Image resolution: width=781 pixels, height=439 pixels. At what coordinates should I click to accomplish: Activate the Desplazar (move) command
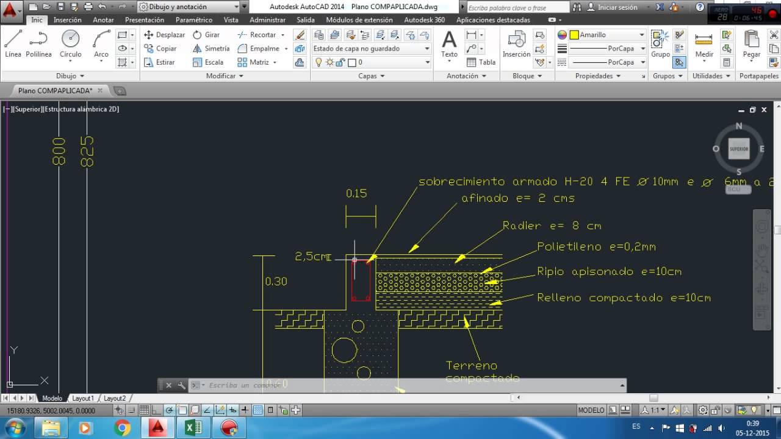[x=164, y=35]
